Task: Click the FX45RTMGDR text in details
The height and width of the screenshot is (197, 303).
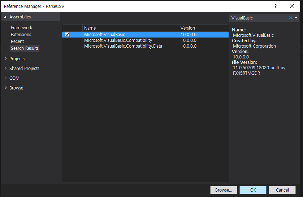Action: tap(247, 73)
